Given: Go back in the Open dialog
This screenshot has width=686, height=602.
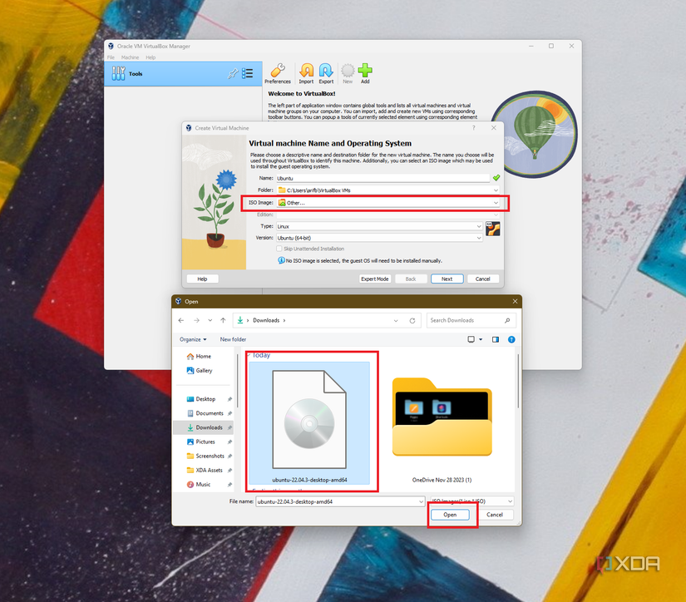Looking at the screenshot, I should coord(181,320).
